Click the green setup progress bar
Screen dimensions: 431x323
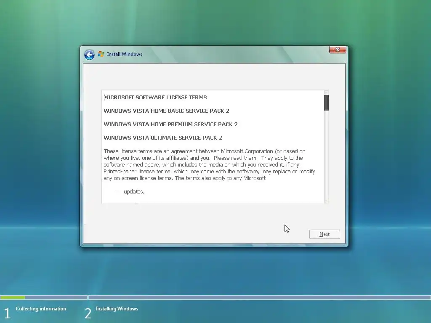pos(13,297)
